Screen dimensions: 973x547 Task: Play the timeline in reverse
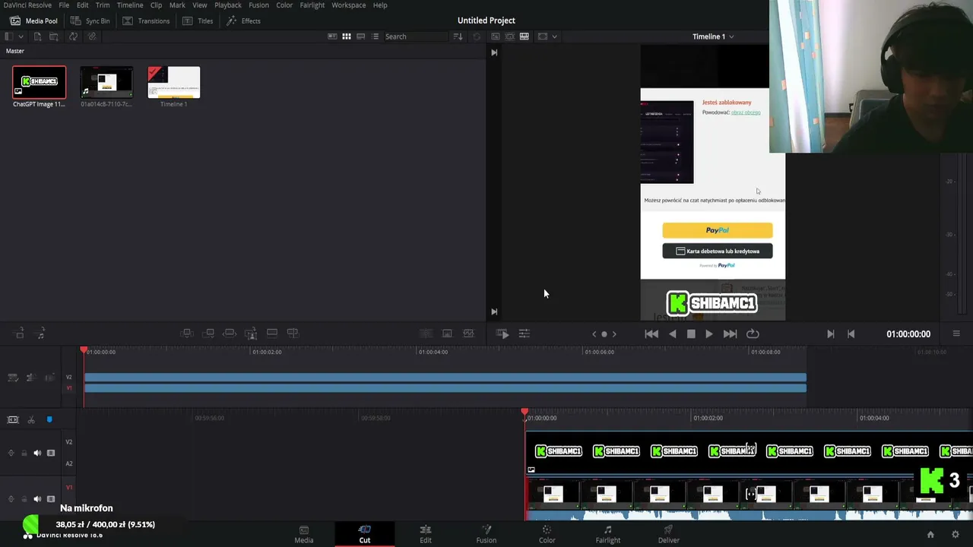(672, 334)
